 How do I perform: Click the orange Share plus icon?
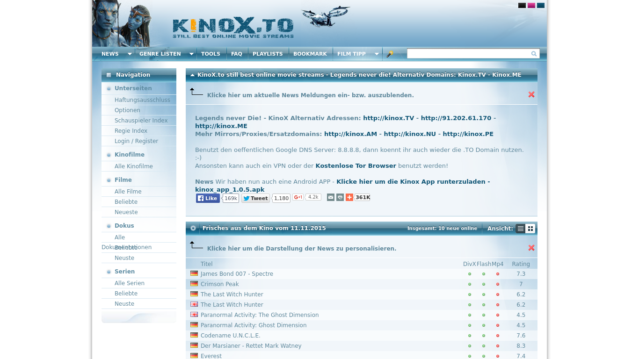tap(349, 197)
